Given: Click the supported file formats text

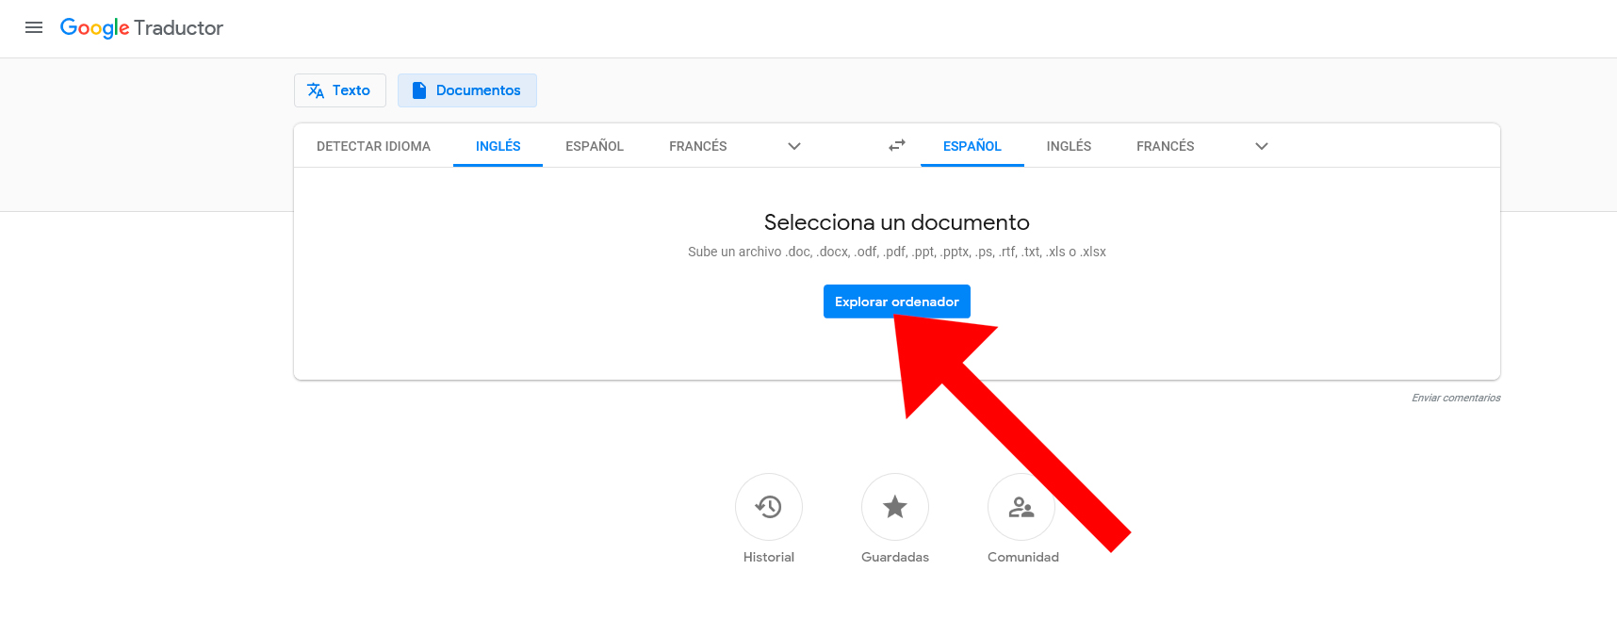Looking at the screenshot, I should pyautogui.click(x=897, y=252).
